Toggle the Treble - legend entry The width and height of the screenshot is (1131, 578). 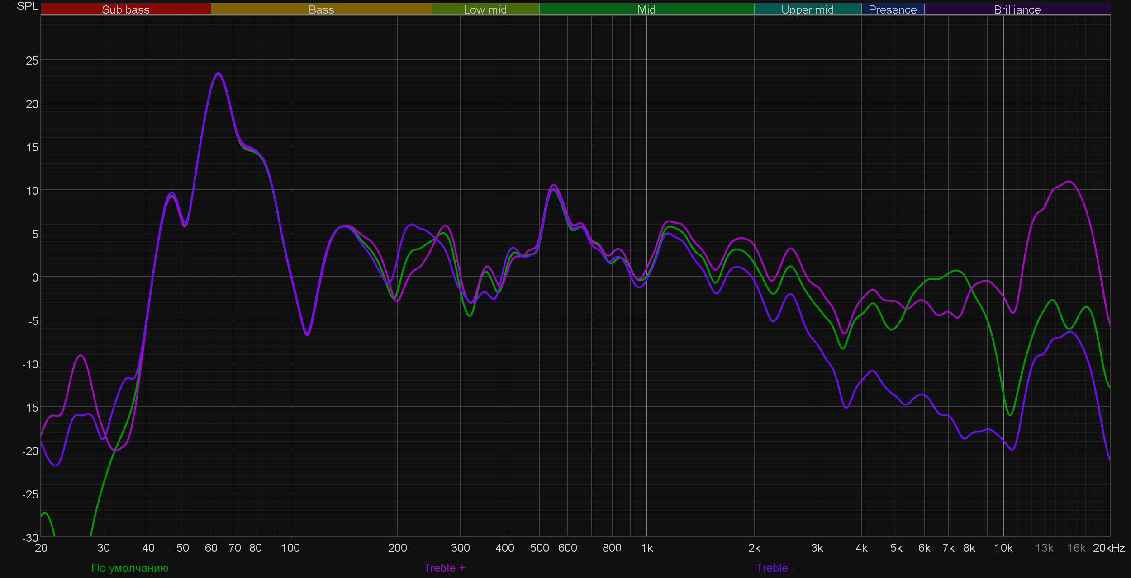[x=775, y=568]
